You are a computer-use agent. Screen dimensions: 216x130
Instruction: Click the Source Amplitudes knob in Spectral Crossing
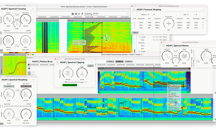(x=8, y=20)
